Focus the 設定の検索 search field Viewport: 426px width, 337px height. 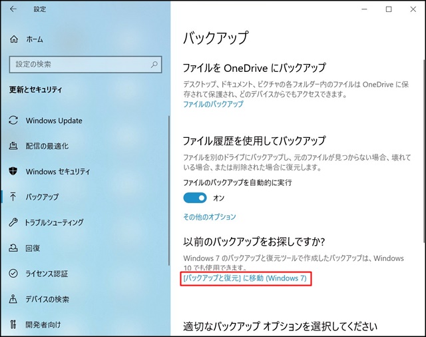click(x=86, y=65)
